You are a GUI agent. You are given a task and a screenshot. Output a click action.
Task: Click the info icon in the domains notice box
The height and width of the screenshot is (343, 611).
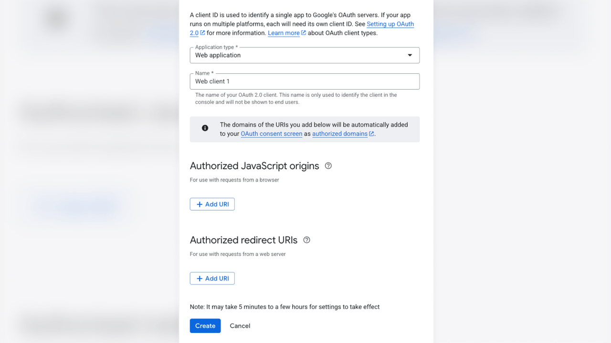click(205, 128)
